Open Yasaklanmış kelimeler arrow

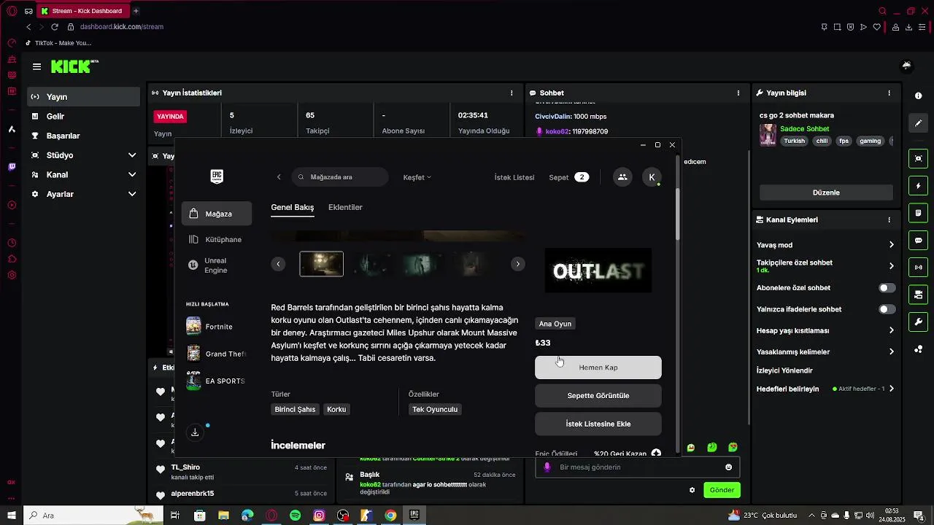coord(891,351)
